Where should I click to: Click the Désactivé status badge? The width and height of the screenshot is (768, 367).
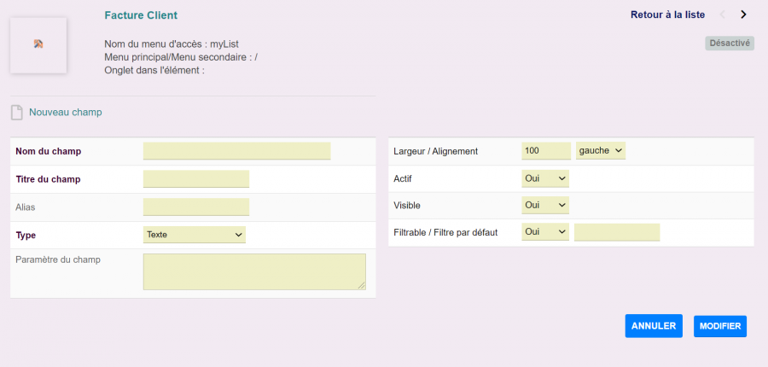729,43
